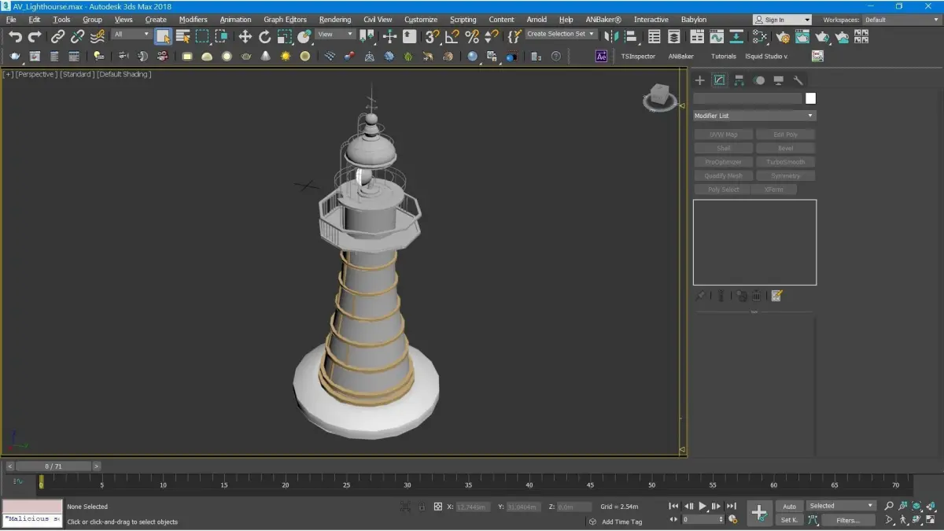Expand the Create Selection Set dropdown

[562, 35]
